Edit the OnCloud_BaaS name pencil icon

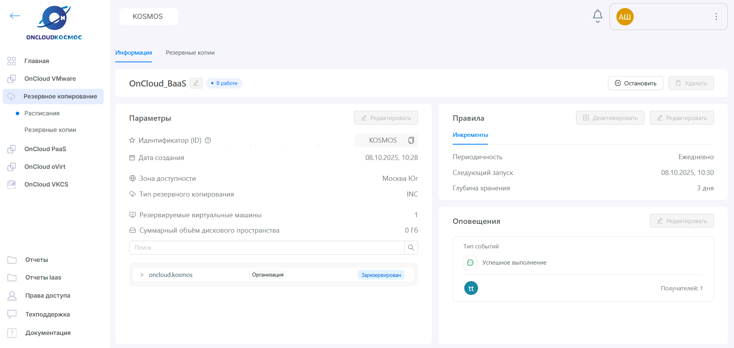click(x=196, y=83)
